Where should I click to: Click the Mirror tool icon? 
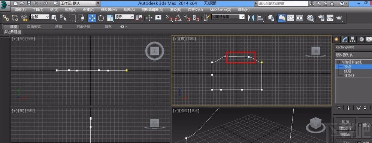(251, 18)
